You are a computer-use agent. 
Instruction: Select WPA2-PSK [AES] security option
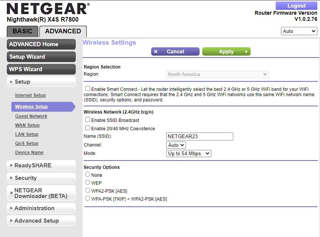[x=87, y=190]
